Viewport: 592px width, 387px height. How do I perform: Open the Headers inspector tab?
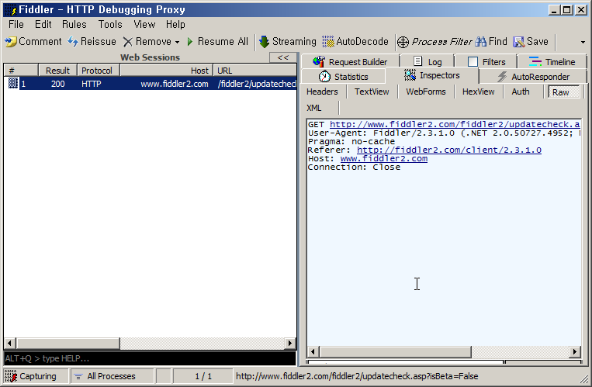(322, 92)
